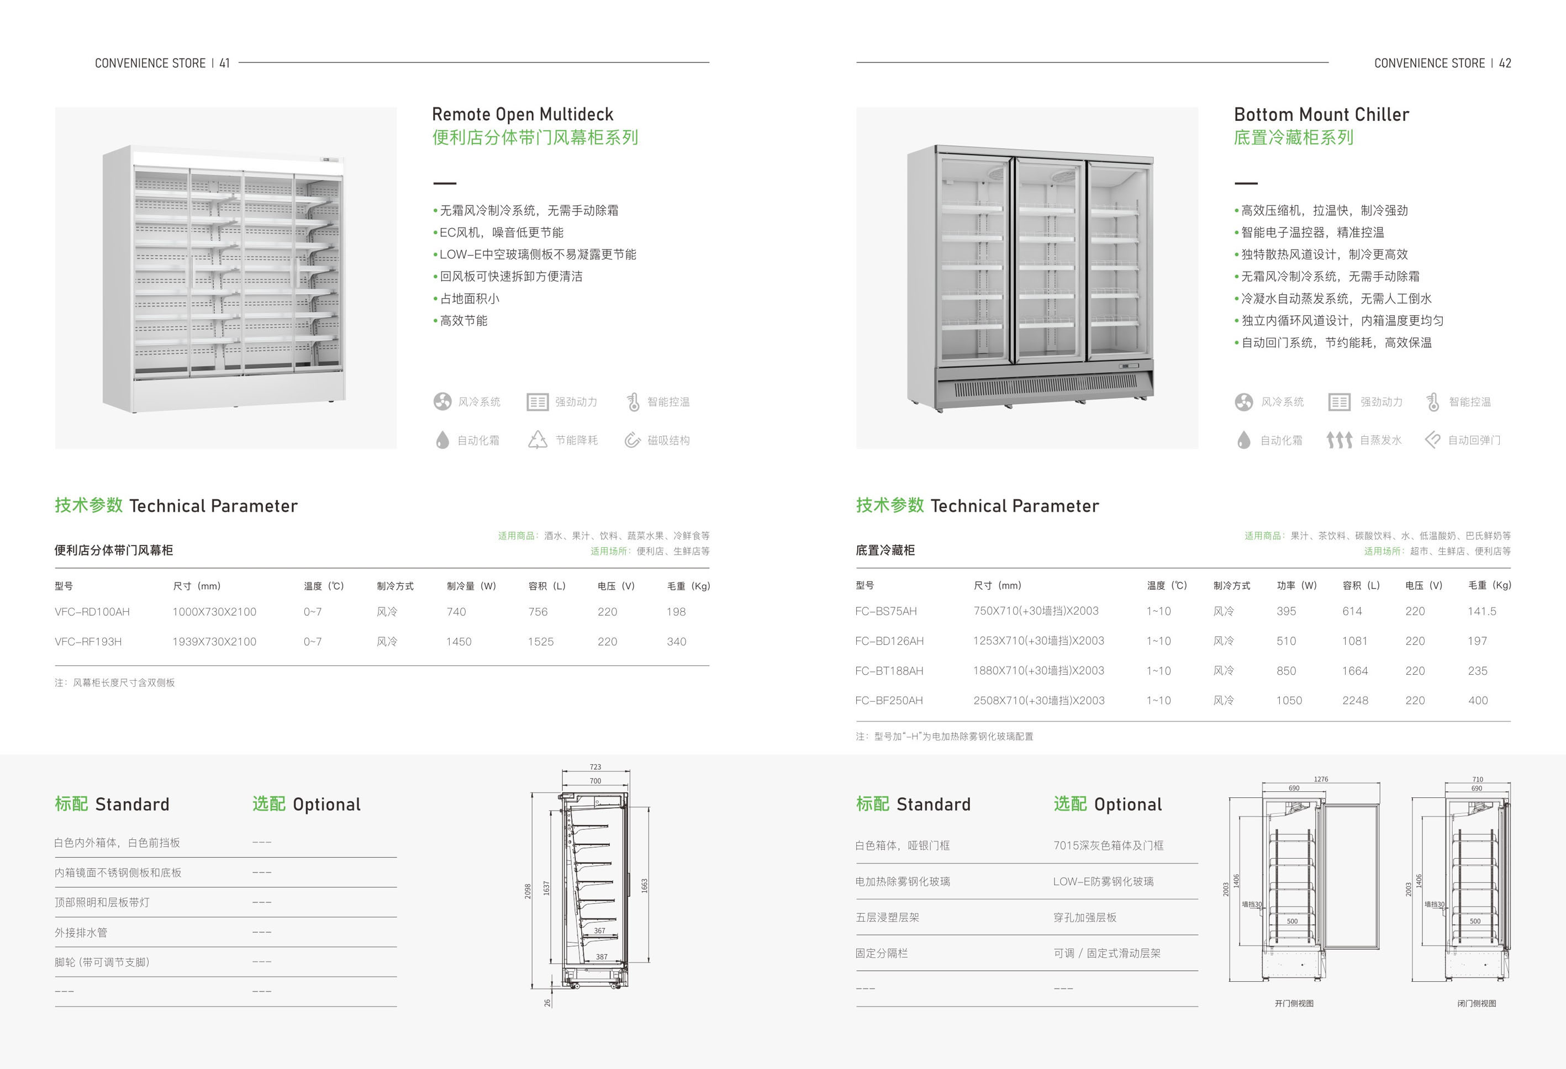
Task: Click the 选配 Optional heading on page 42
Action: [x=1108, y=805]
